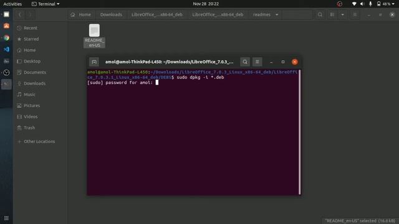The height and width of the screenshot is (224, 399).
Task: Search files with magnifier in file manager
Action: pos(320,14)
